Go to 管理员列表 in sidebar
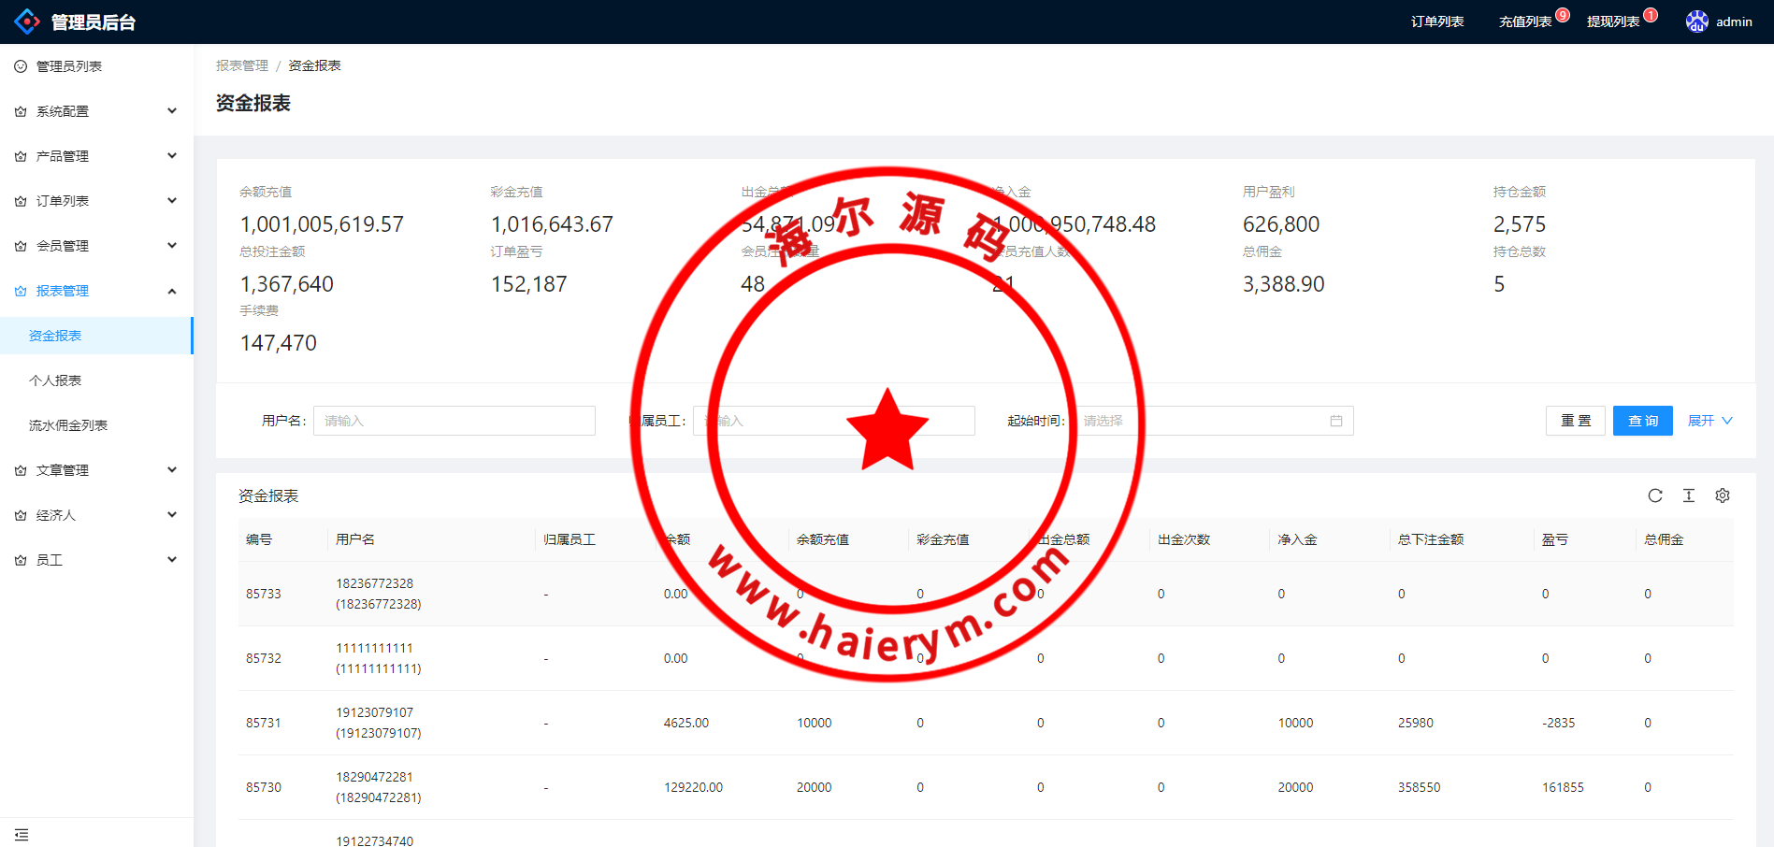The image size is (1774, 847). 68,66
